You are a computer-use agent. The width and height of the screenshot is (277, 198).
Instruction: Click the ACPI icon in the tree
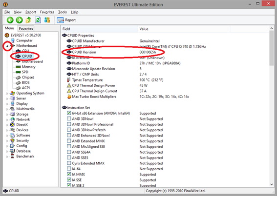[18, 88]
